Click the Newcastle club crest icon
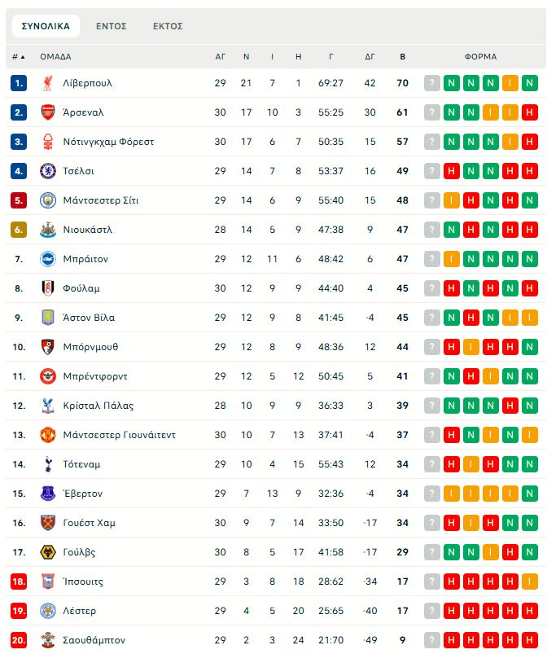The width and height of the screenshot is (547, 654). [x=48, y=230]
